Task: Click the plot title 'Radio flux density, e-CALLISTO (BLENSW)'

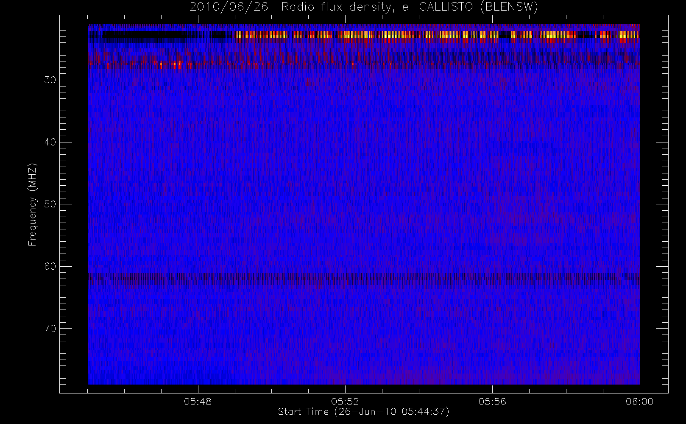Action: (x=410, y=7)
